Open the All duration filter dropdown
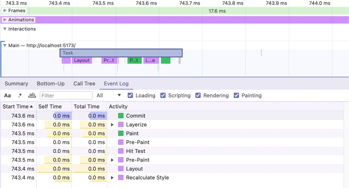 point(109,95)
